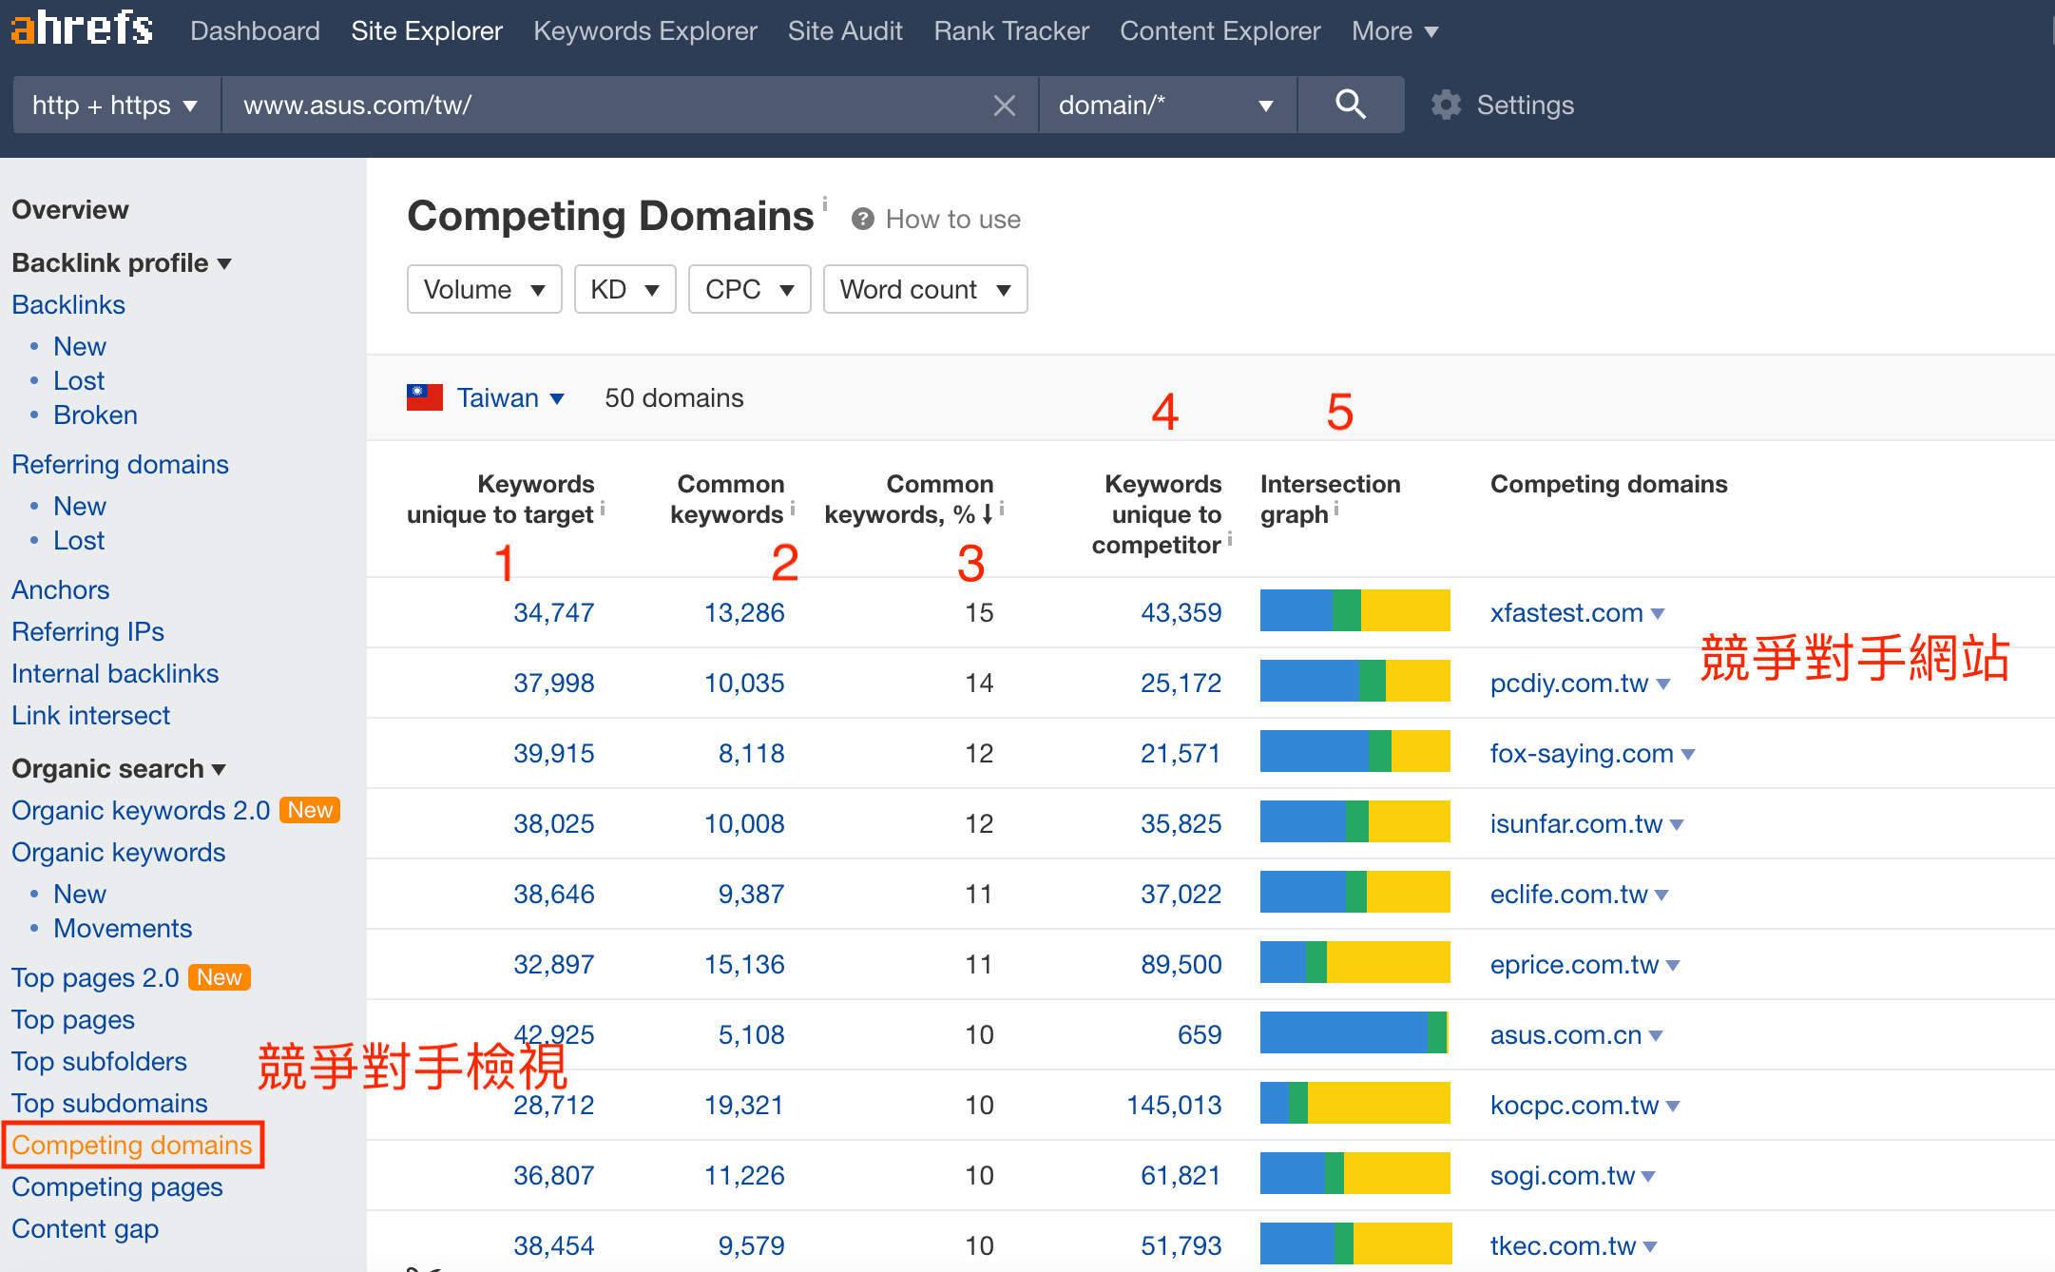The image size is (2055, 1272).
Task: Open fox-saying.com competitor link
Action: pos(1582,753)
